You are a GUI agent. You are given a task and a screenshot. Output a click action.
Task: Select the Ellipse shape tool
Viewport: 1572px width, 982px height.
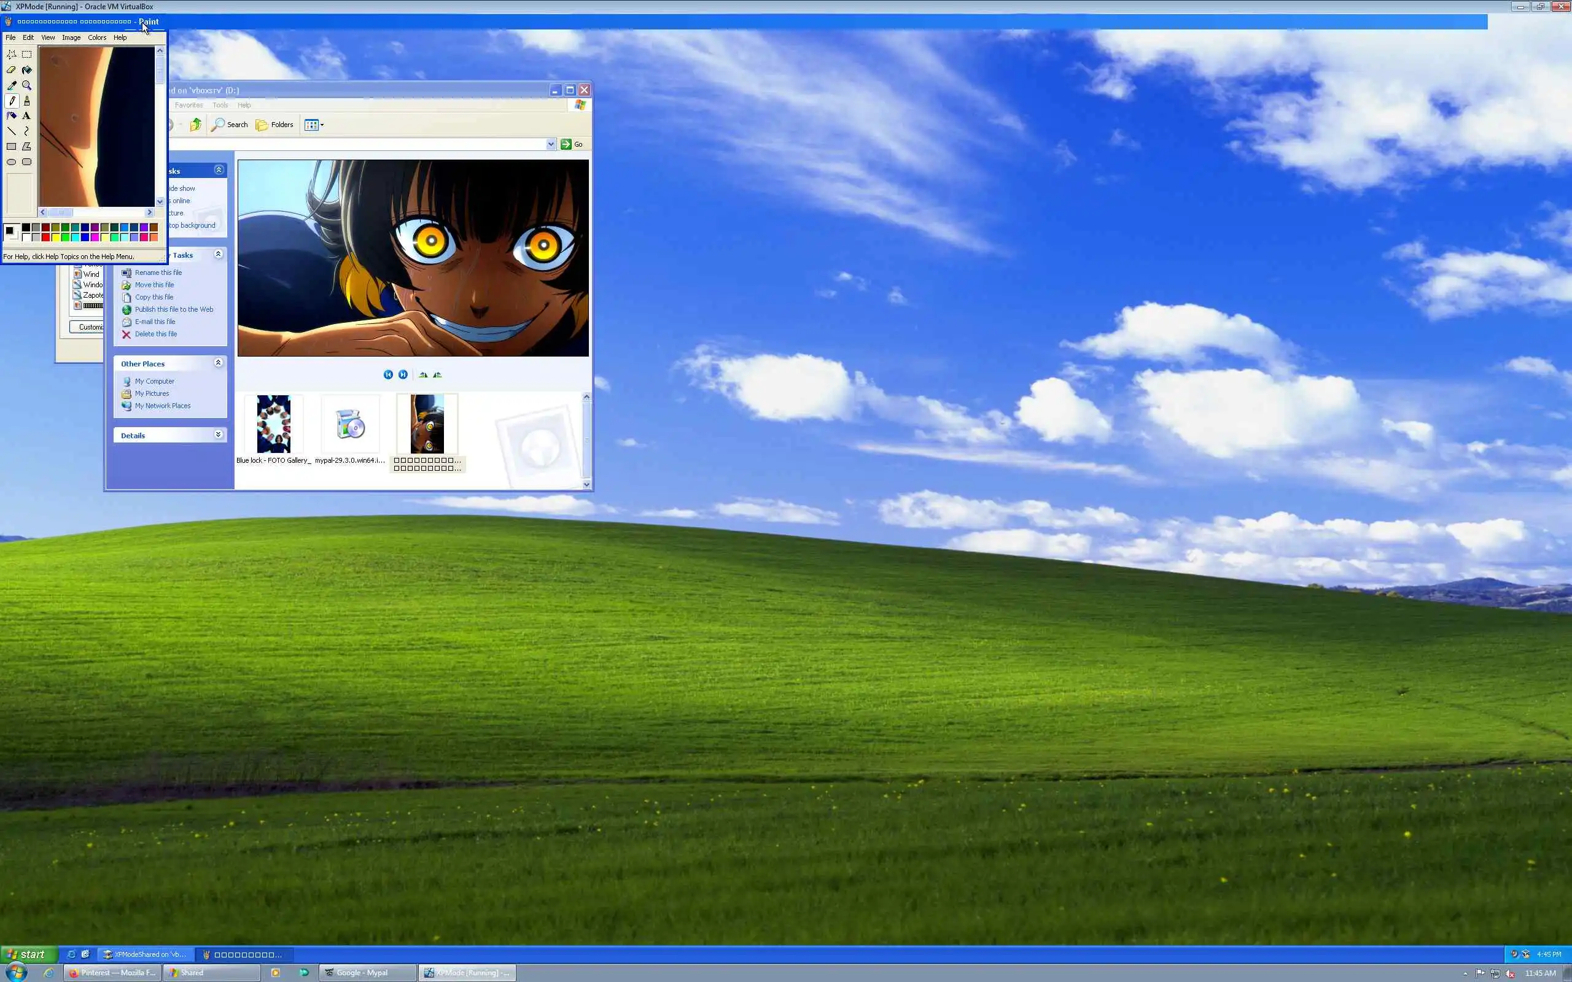[11, 161]
